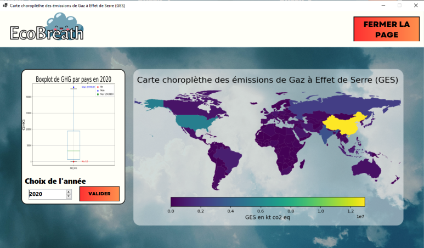Viewport: 424px width, 248px height.
Task: Click the map title 'Carte choroplèthe des émissions'
Action: (268, 80)
